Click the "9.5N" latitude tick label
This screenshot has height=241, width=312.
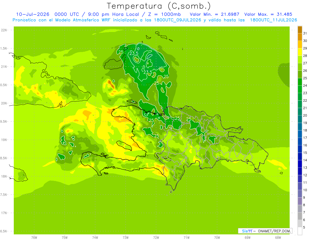pyautogui.click(x=4, y=121)
